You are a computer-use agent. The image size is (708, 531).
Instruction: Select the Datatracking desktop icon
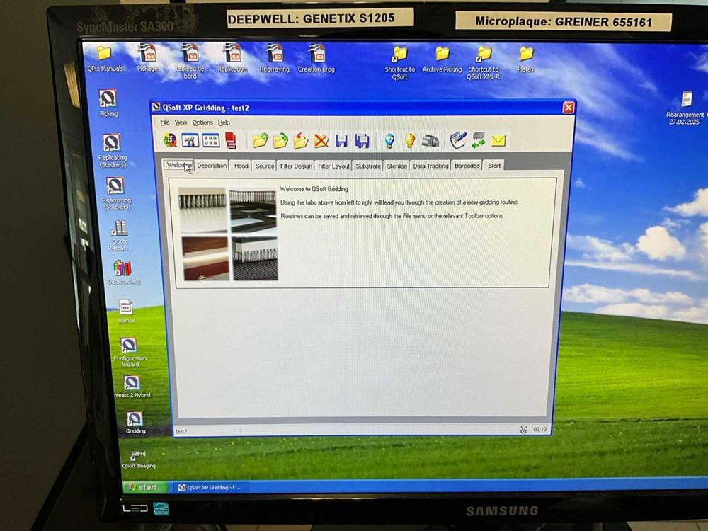pyautogui.click(x=124, y=273)
